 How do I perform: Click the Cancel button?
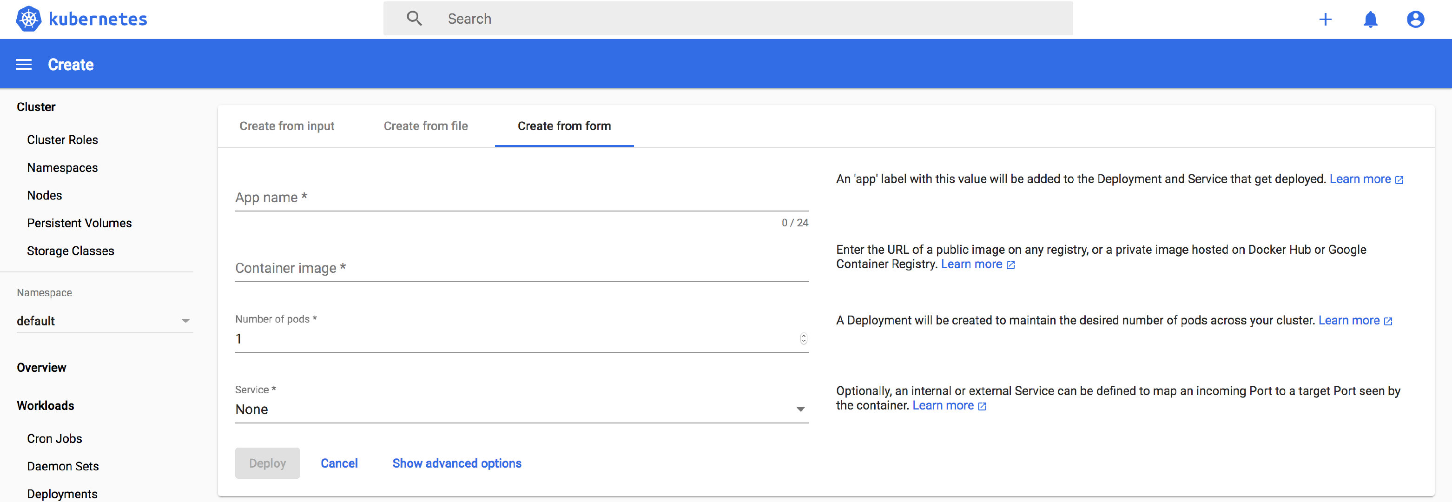pyautogui.click(x=339, y=463)
